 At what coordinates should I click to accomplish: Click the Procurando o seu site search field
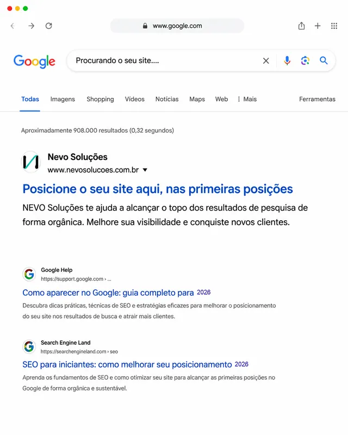166,60
